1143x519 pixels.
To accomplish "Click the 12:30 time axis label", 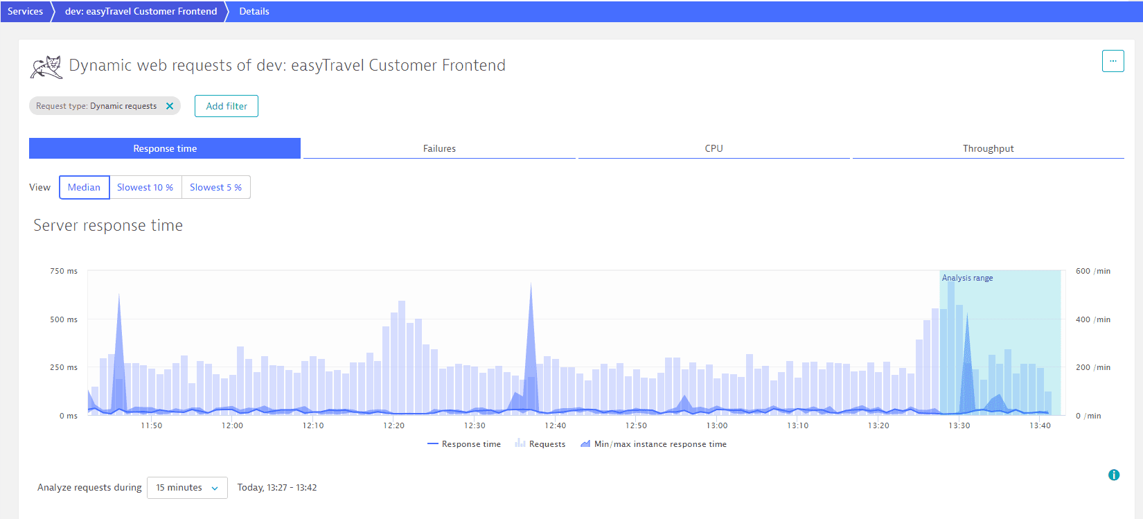I will point(475,425).
